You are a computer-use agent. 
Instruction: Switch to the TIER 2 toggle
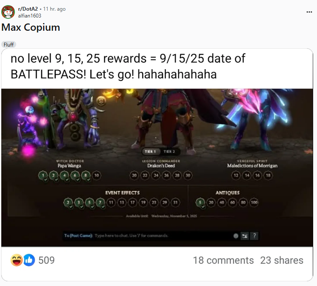coord(170,152)
